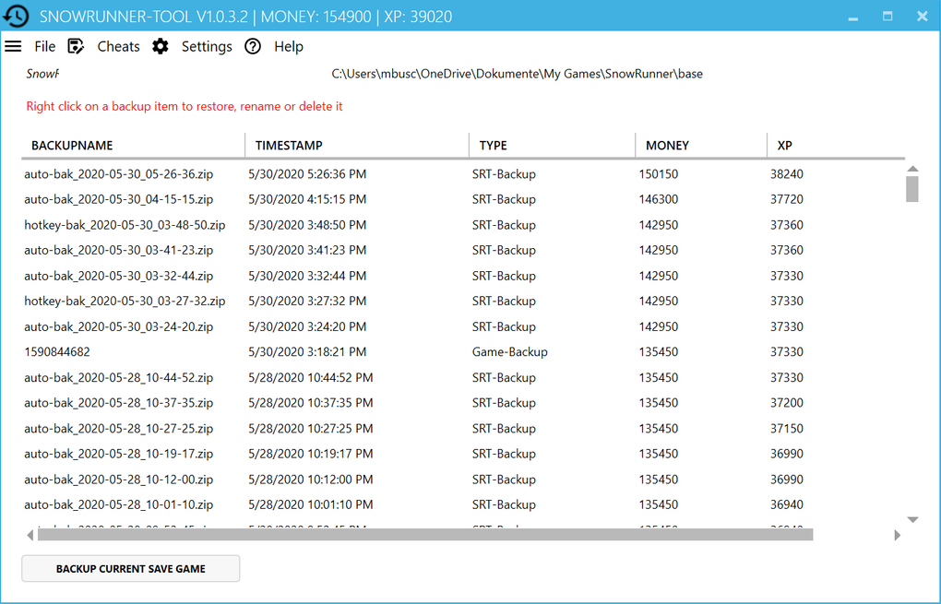Select auto-bak_2020-05-30_05-26-36.zip backup entry
Viewport: 941px width, 604px height.
pos(118,174)
